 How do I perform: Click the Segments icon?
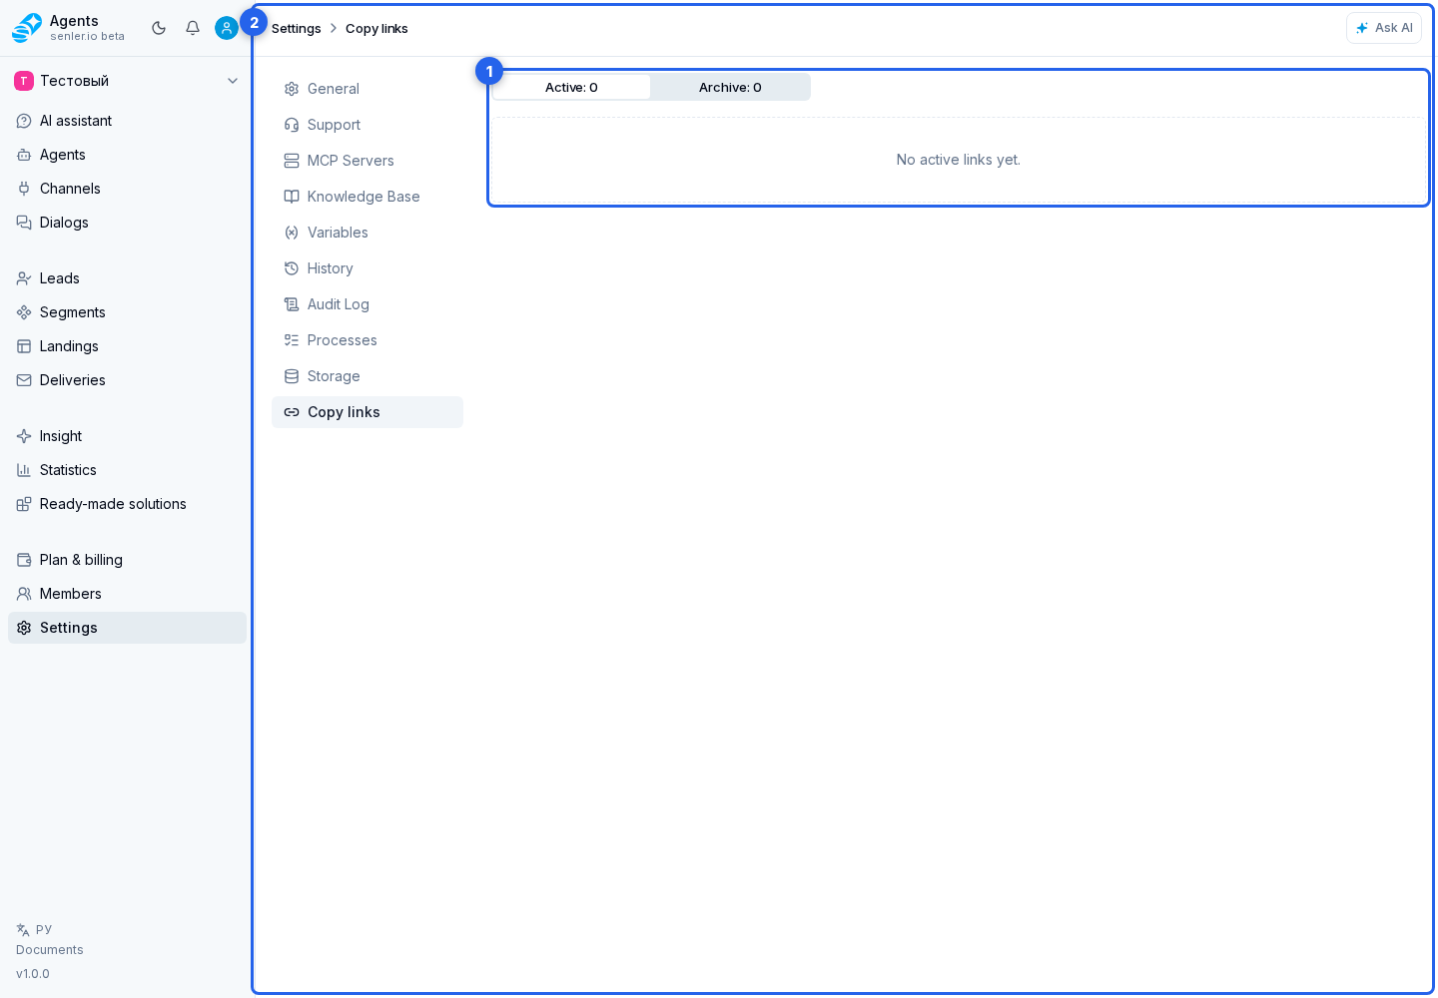pos(24,312)
